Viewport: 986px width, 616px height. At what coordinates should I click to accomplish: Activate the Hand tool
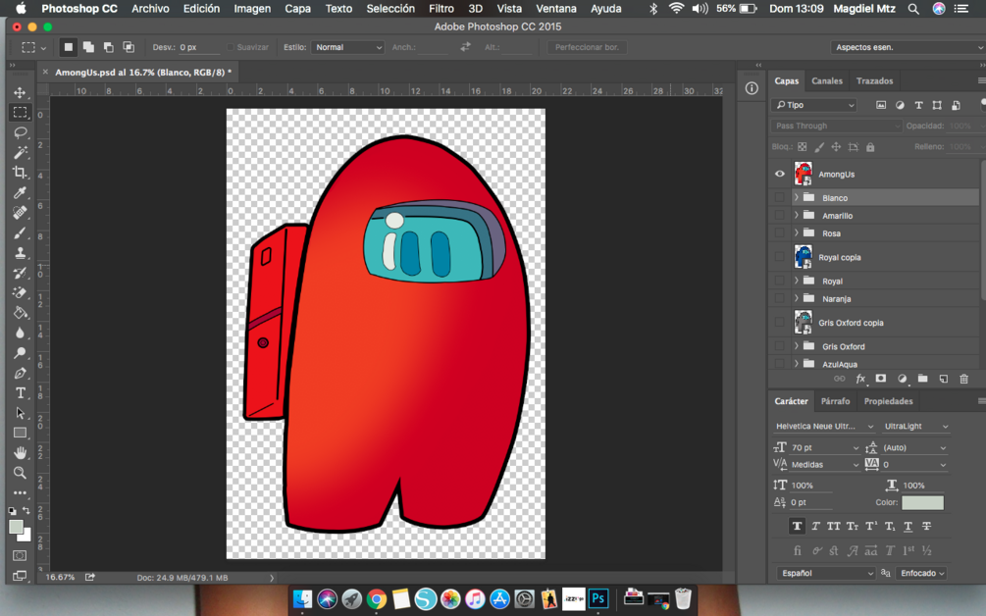[x=20, y=453]
